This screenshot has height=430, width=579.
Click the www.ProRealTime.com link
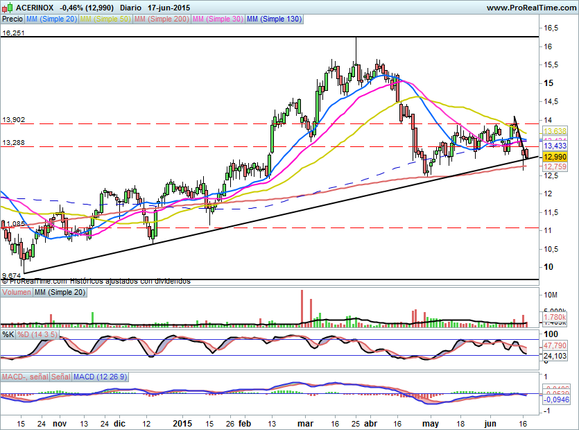[x=530, y=8]
